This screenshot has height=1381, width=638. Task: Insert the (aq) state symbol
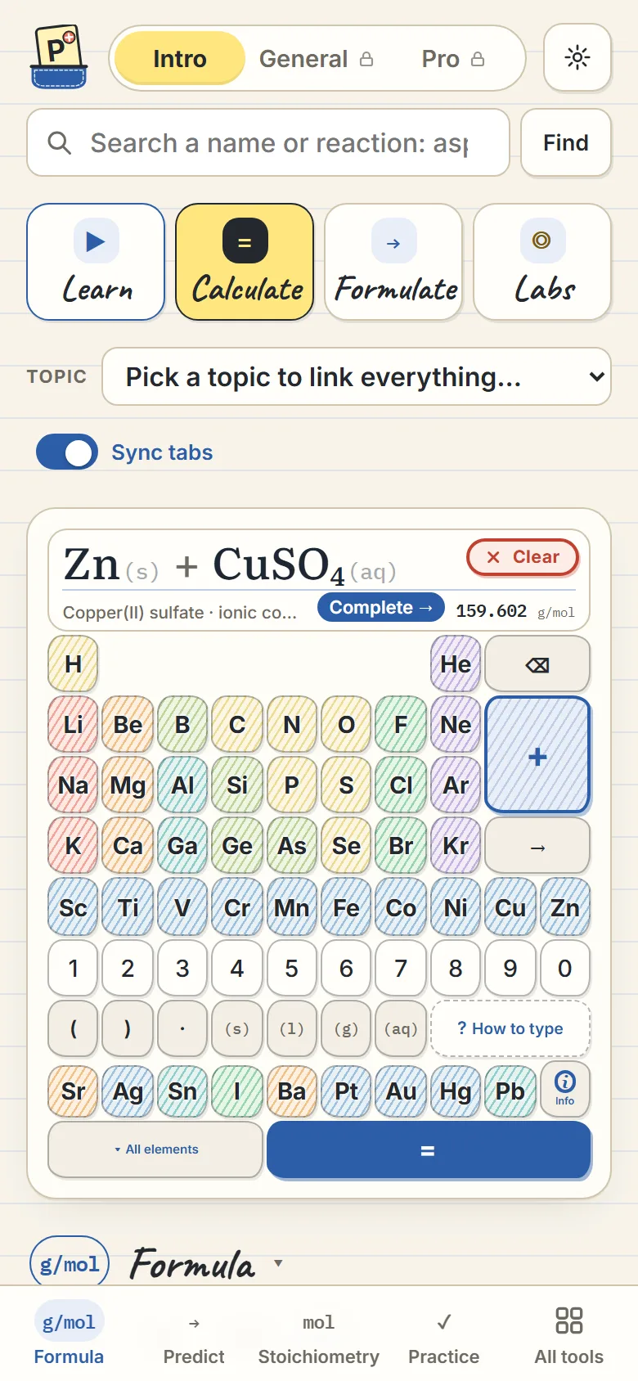click(401, 1028)
